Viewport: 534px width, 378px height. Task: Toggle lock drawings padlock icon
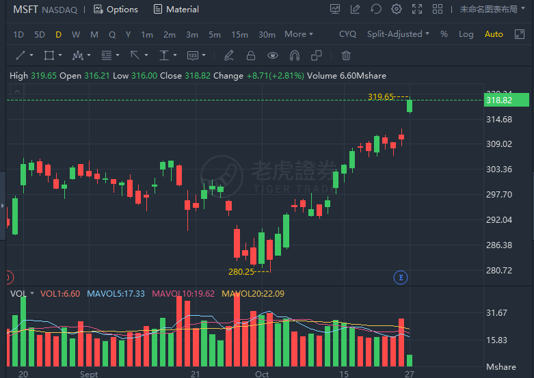pos(251,55)
